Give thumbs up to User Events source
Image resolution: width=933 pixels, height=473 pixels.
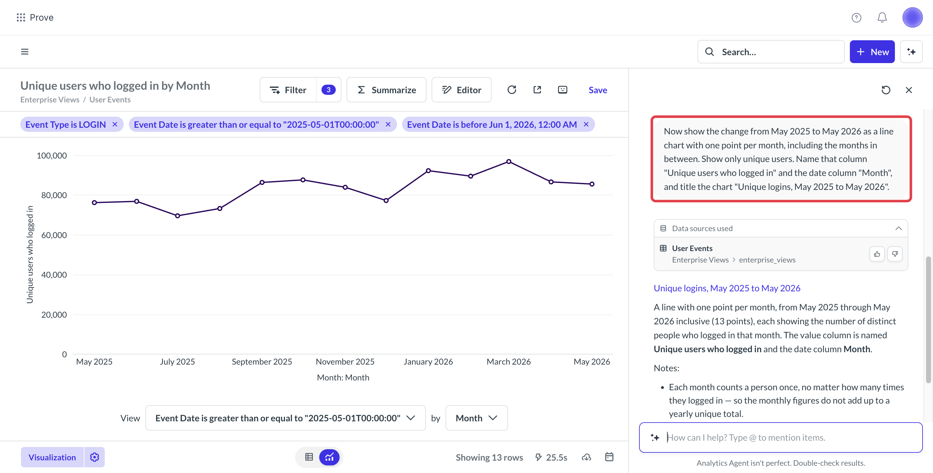point(877,254)
